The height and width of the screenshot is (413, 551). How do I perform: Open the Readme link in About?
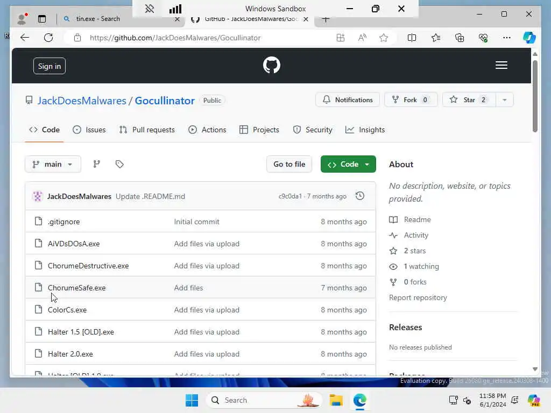point(410,219)
